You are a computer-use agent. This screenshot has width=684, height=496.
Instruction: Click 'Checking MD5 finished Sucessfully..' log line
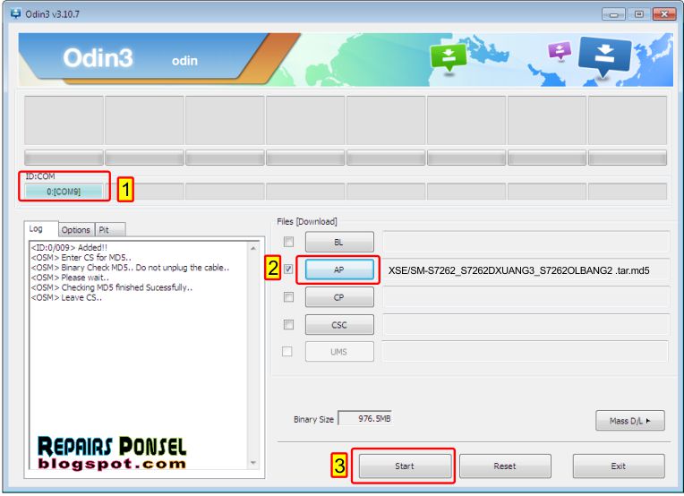click(111, 287)
